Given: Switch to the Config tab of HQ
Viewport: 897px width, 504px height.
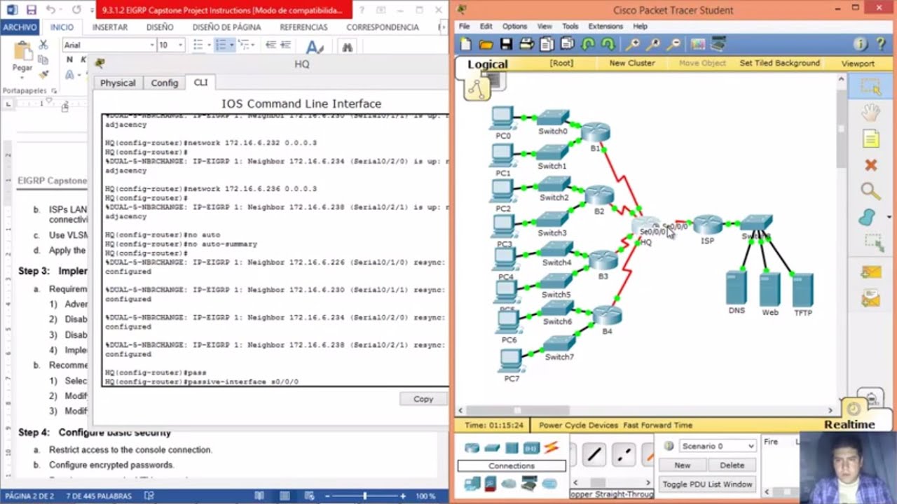Looking at the screenshot, I should click(x=165, y=83).
